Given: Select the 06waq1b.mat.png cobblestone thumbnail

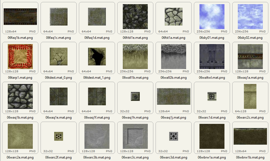Looking at the screenshot, I should click(x=20, y=96).
